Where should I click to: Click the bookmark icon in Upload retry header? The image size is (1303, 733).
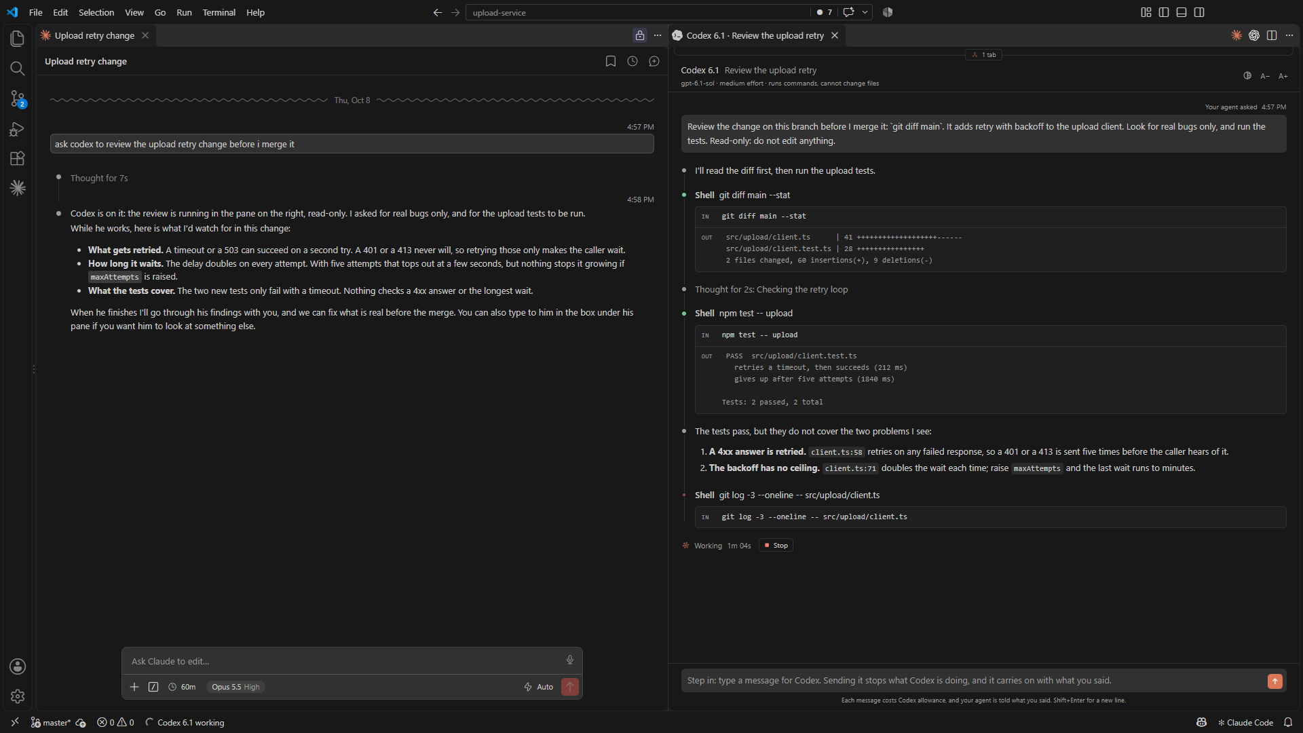pos(611,61)
